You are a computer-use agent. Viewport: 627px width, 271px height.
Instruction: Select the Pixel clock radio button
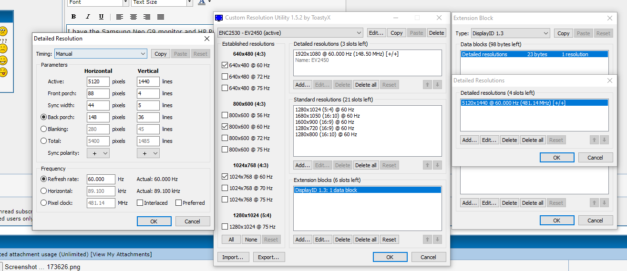44,203
